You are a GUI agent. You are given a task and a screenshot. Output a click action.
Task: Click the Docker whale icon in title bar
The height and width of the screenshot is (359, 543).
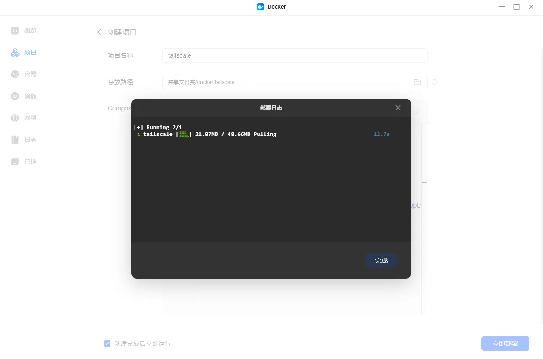click(260, 7)
